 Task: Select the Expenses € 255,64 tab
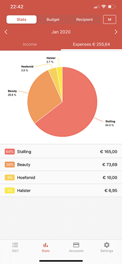click(x=91, y=45)
